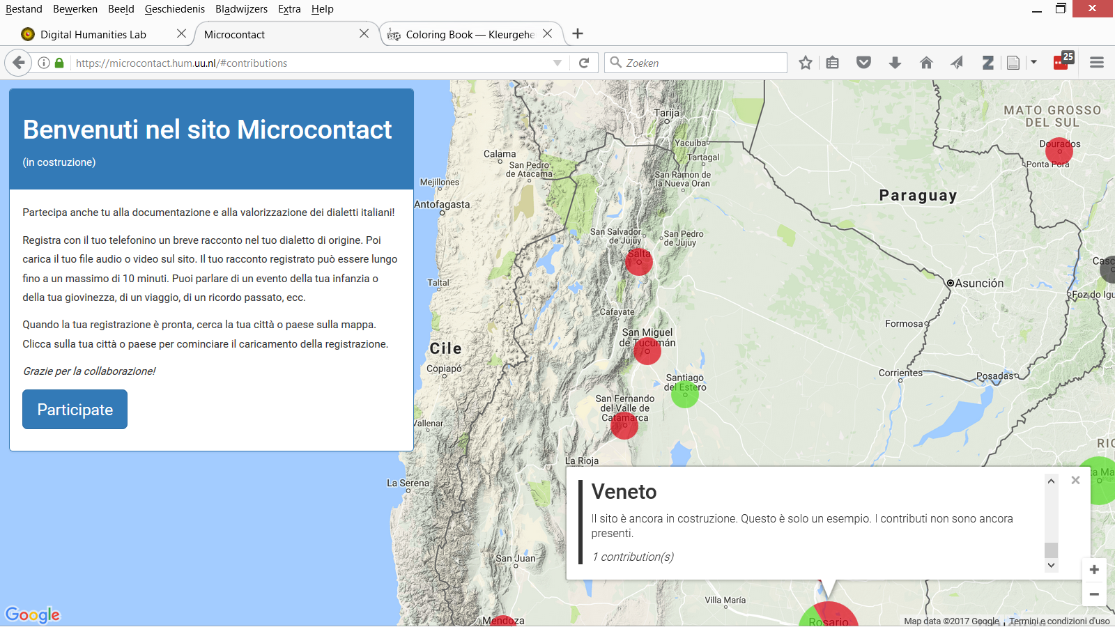Open the downloads arrow panel
Screen dimensions: 1115x627
pyautogui.click(x=895, y=63)
